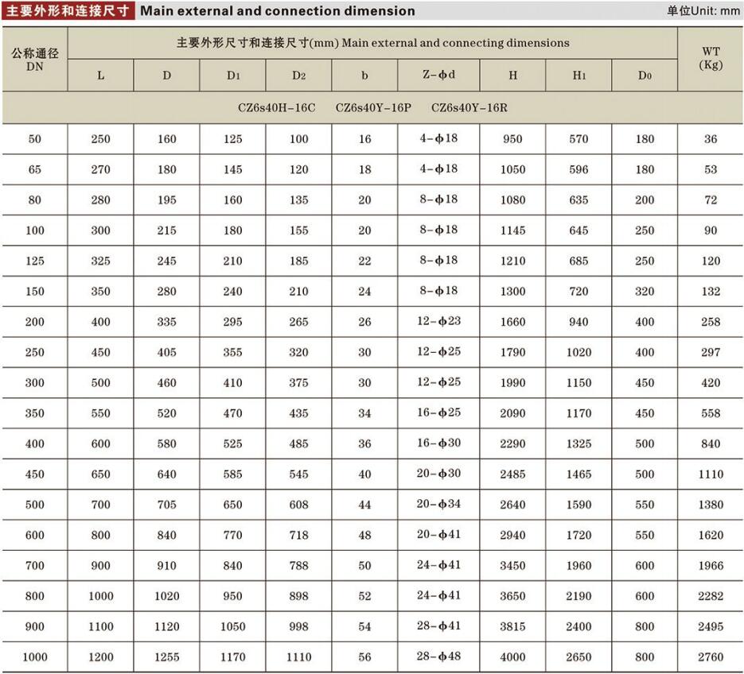Select the table header cell labeled L
This screenshot has width=744, height=674.
(100, 75)
